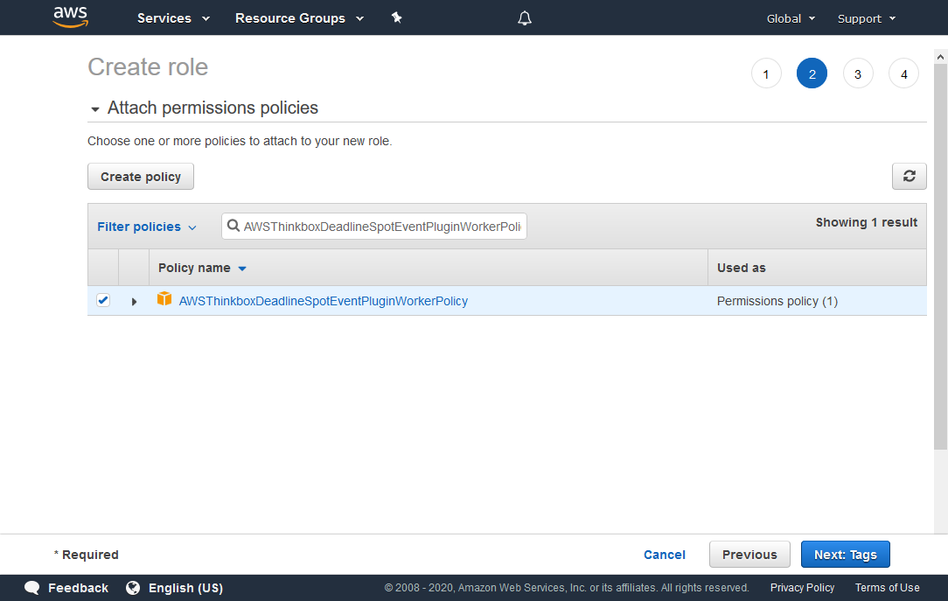Click the pin shortcut icon in navbar
This screenshot has height=601, width=948.
[x=396, y=17]
